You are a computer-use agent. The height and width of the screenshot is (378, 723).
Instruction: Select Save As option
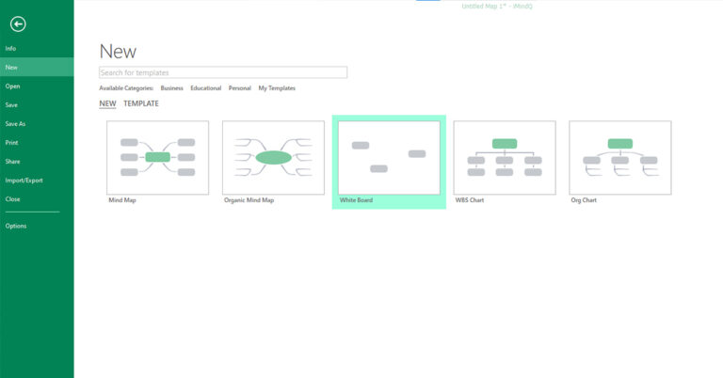coord(15,124)
